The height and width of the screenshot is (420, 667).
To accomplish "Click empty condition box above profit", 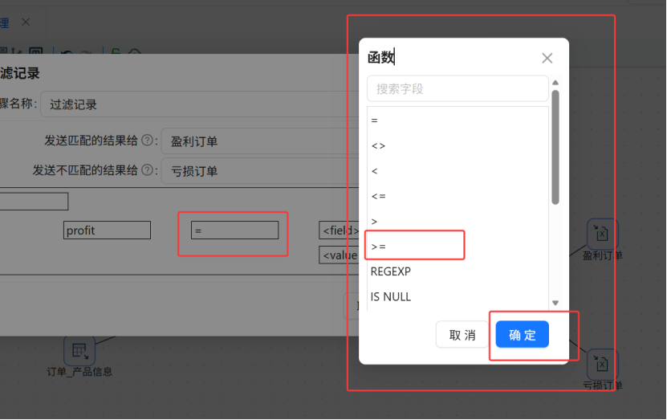I will [34, 202].
